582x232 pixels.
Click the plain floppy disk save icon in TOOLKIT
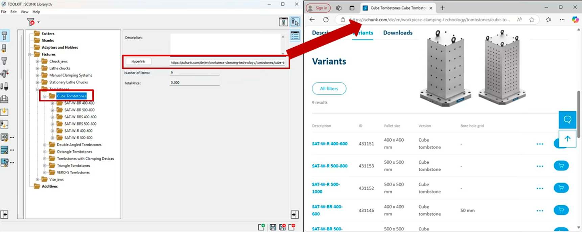(273, 227)
